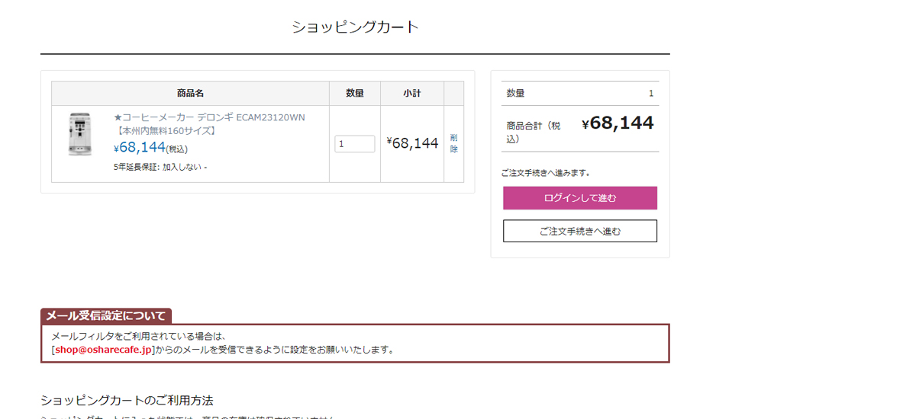This screenshot has width=916, height=419.
Task: Click the De'Longhi coffee maker product thumbnail
Action: tap(79, 135)
